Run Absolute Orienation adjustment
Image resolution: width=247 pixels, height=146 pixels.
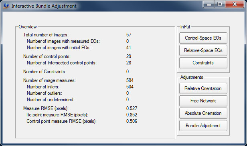(203, 113)
